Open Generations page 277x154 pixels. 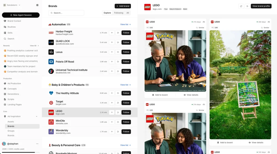(13, 94)
